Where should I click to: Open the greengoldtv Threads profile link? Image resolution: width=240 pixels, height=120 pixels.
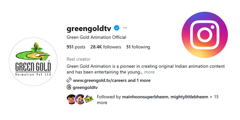tap(85, 87)
